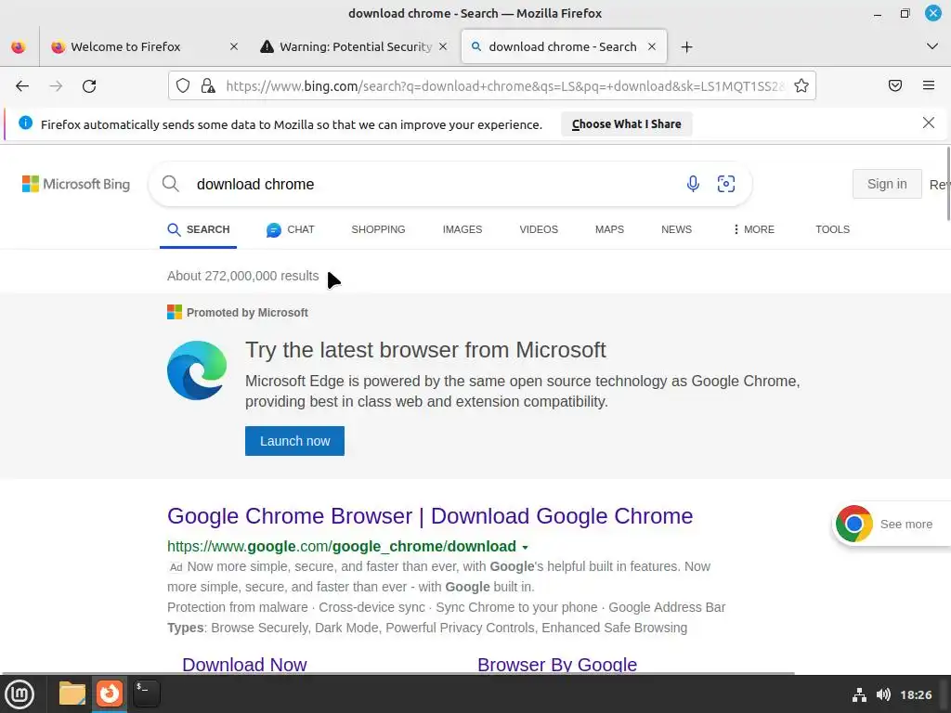Image resolution: width=951 pixels, height=713 pixels.
Task: Open Try the latest browser headline
Action: point(425,350)
